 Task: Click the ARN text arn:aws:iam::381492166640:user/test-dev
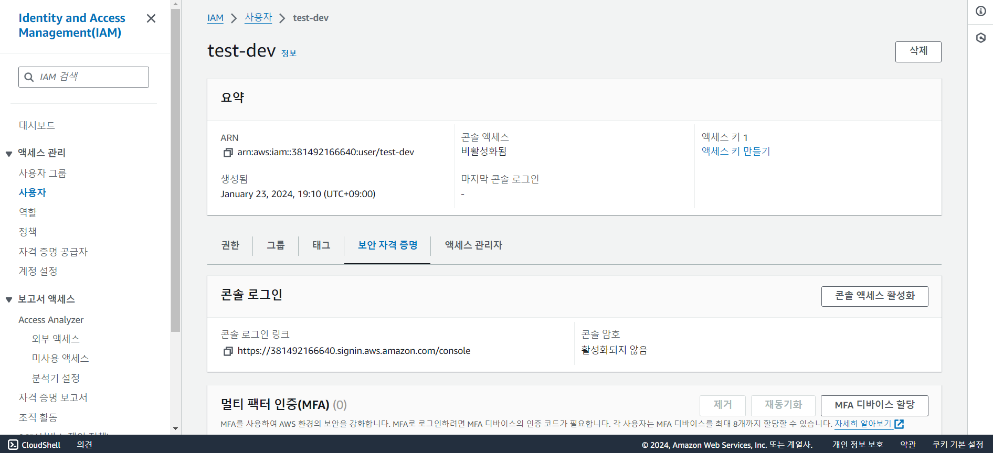tap(326, 153)
